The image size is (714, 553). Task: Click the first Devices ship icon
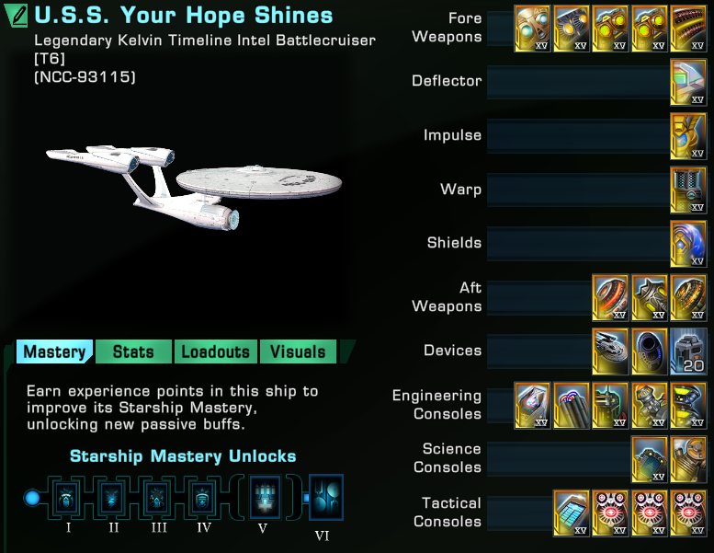click(x=610, y=351)
